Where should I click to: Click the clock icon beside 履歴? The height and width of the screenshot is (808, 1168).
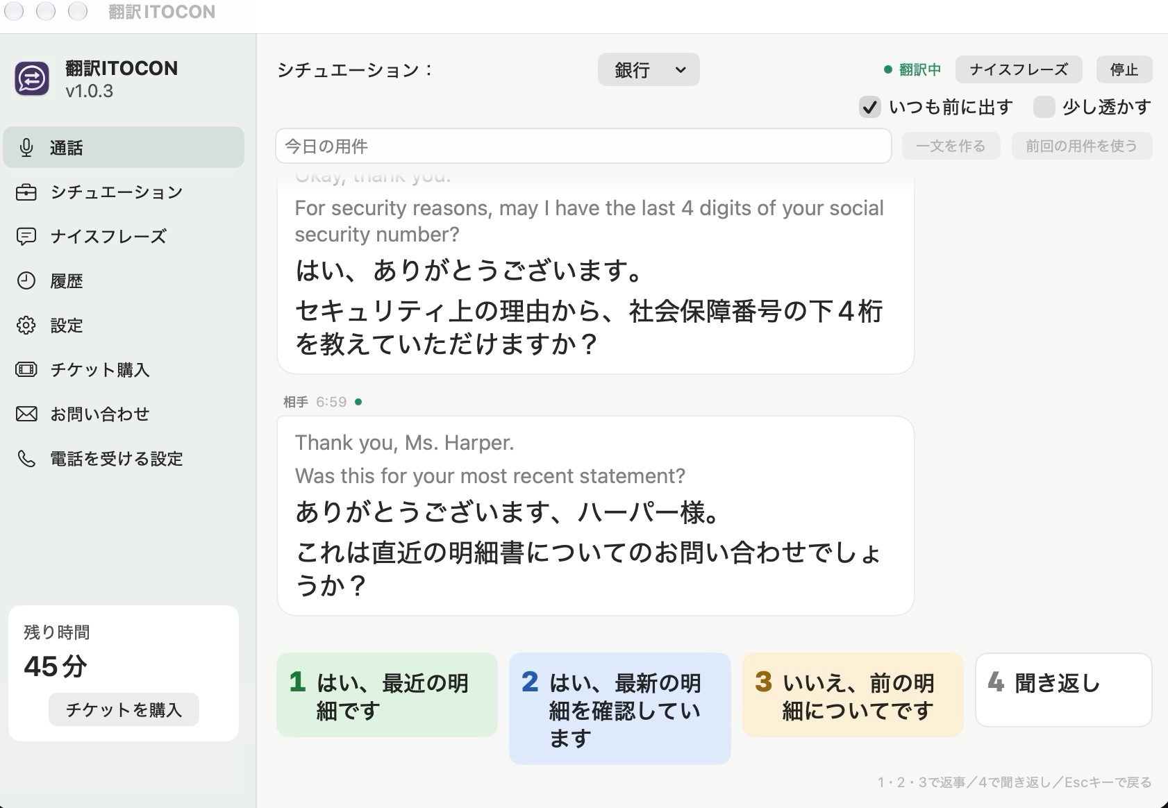click(x=26, y=280)
